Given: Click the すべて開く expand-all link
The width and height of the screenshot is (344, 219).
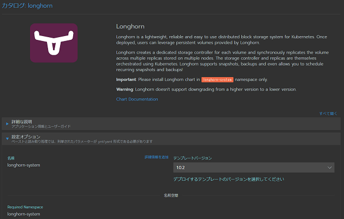Looking at the screenshot, I should 328,114.
